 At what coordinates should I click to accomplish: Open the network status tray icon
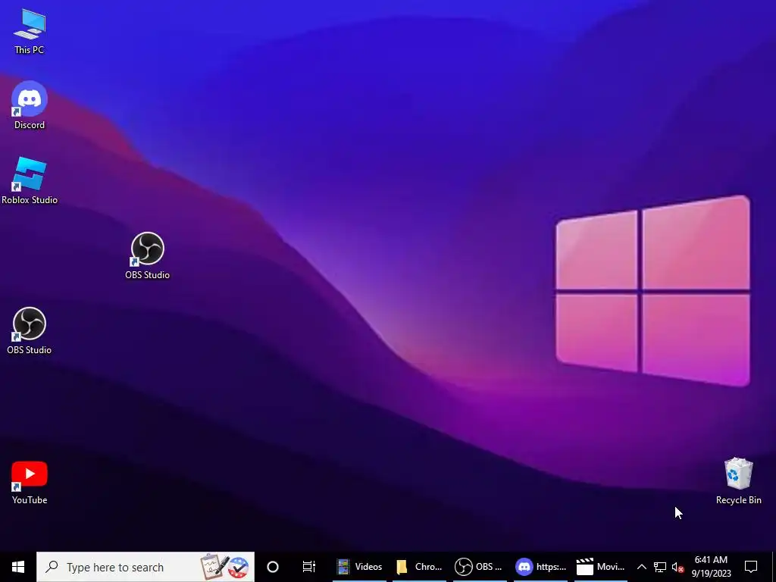660,567
